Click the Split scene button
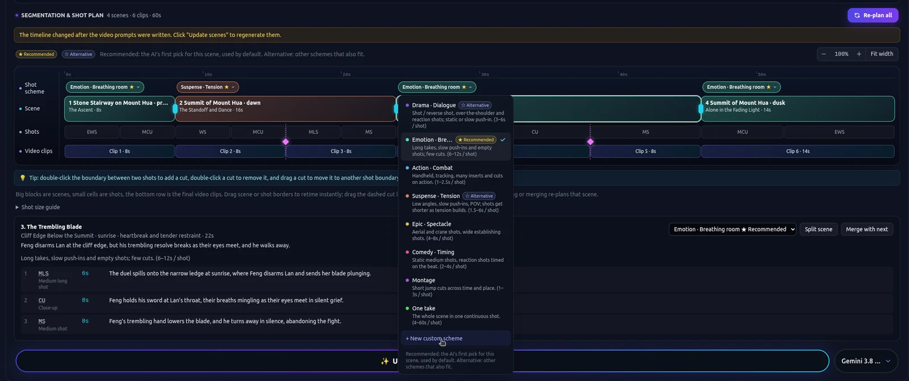Viewport: 909px width, 381px height. pos(818,229)
